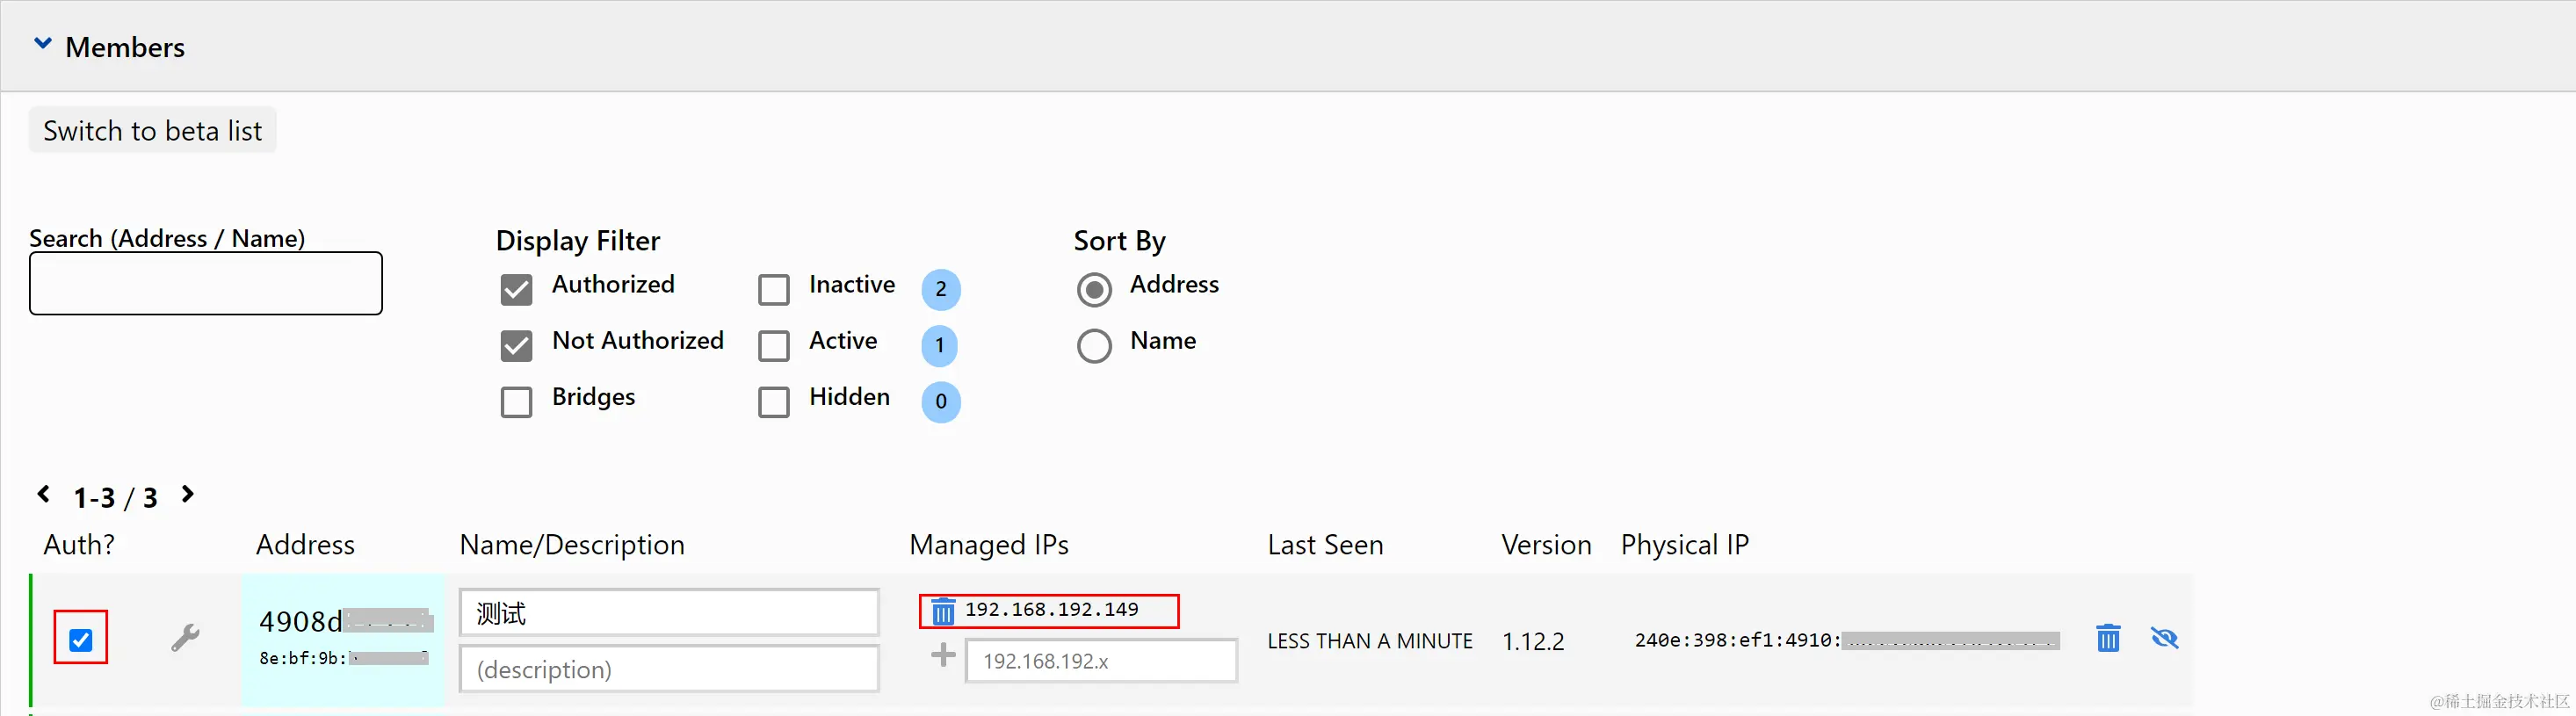This screenshot has width=2576, height=716.
Task: Click the Version column header
Action: [x=1546, y=545]
